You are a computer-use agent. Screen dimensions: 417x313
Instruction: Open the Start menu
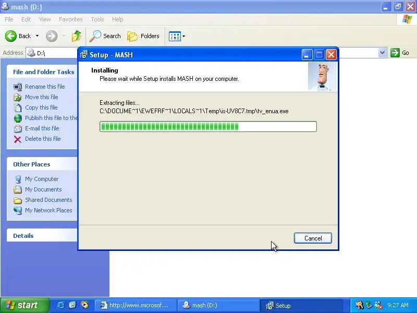click(24, 305)
